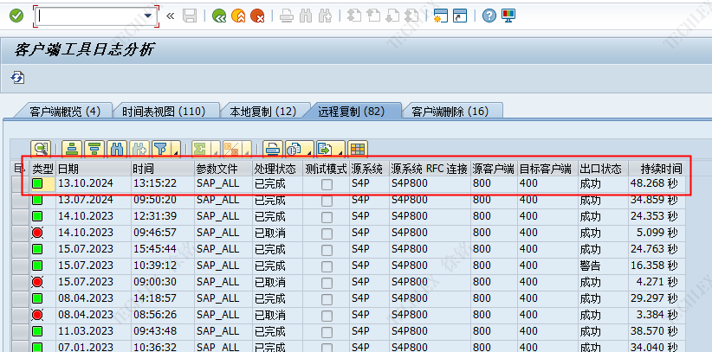Toggle test mode checkbox for 13.10.2024 row
The width and height of the screenshot is (712, 352).
pyautogui.click(x=327, y=184)
